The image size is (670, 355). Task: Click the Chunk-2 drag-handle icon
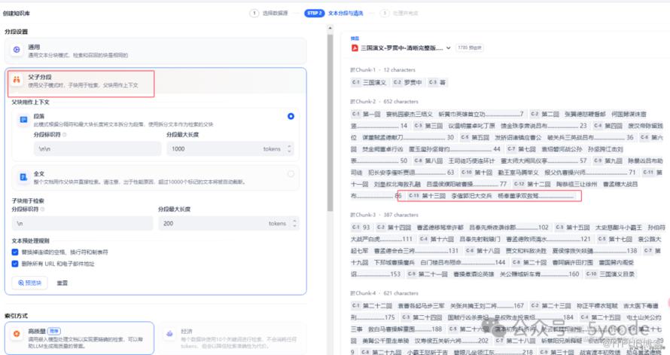point(352,101)
